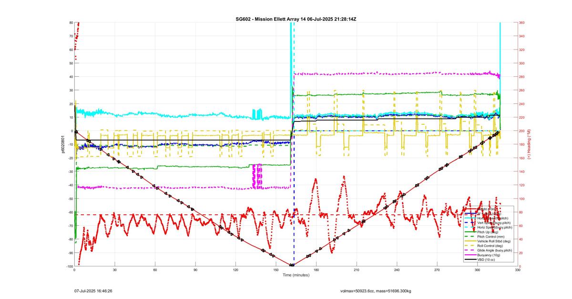Click the 'p6020801' left axis label

click(x=62, y=145)
